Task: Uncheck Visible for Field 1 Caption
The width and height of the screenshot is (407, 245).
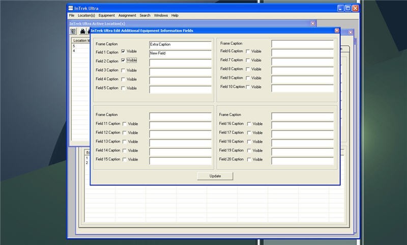Action: point(123,51)
